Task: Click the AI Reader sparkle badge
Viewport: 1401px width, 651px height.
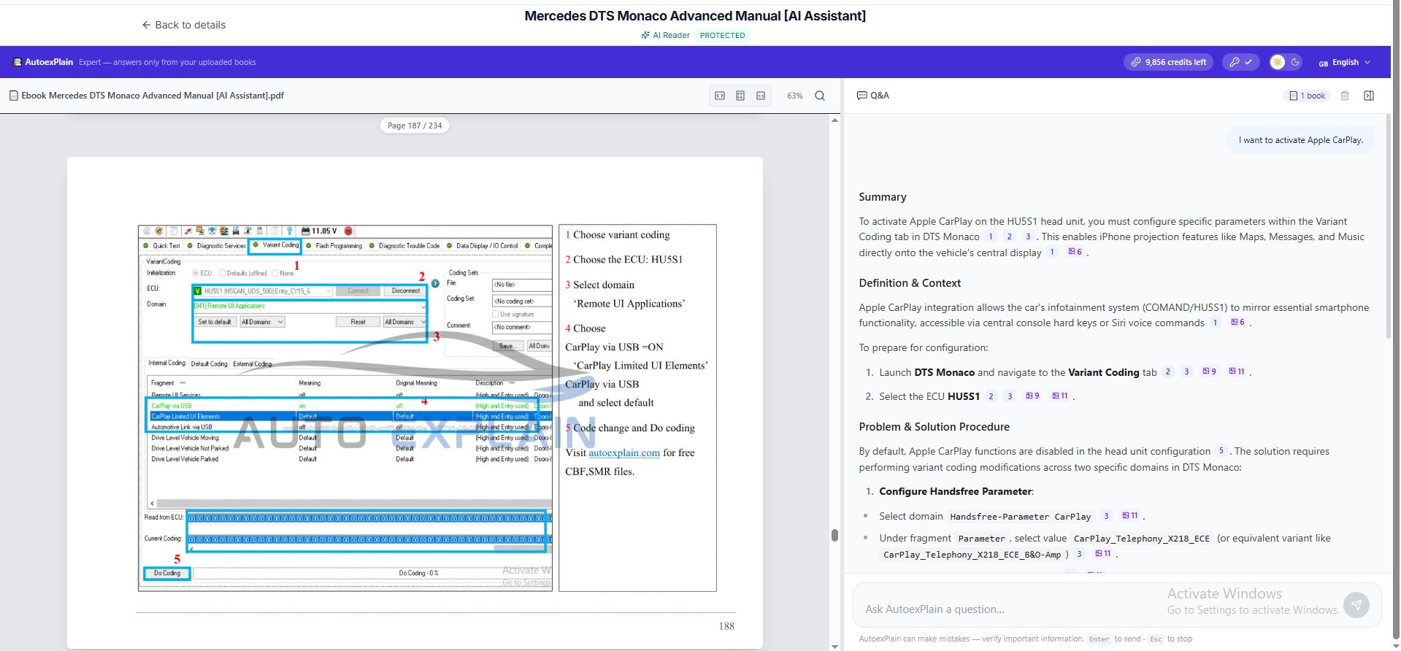Action: coord(665,35)
